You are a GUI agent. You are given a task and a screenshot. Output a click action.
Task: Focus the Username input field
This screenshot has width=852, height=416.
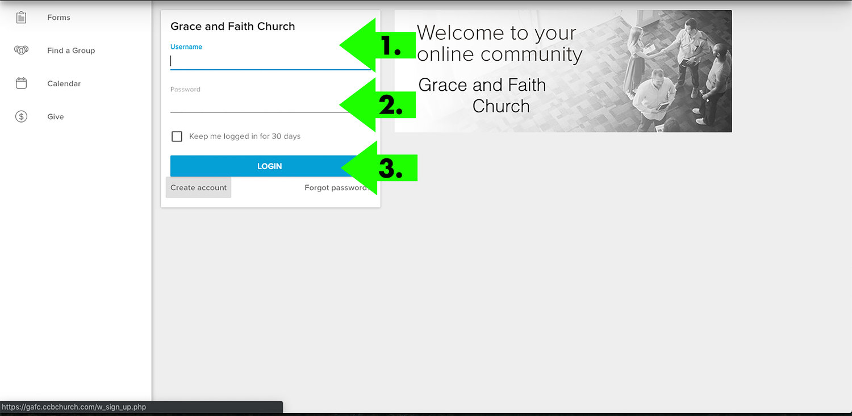(x=270, y=61)
